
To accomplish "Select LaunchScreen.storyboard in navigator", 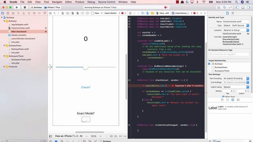I will coord(23,39).
